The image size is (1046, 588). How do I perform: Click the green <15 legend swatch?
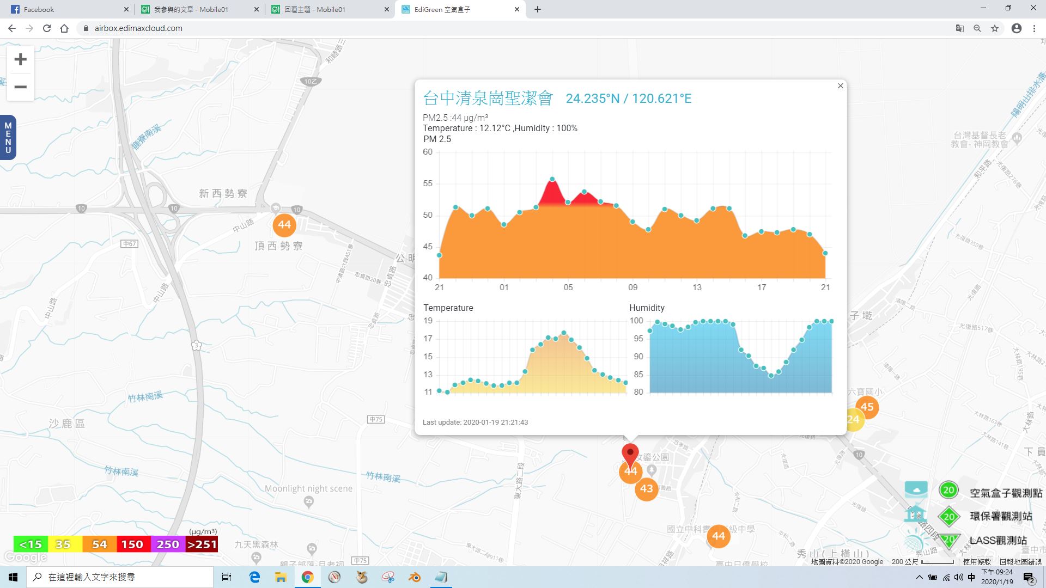(x=31, y=544)
